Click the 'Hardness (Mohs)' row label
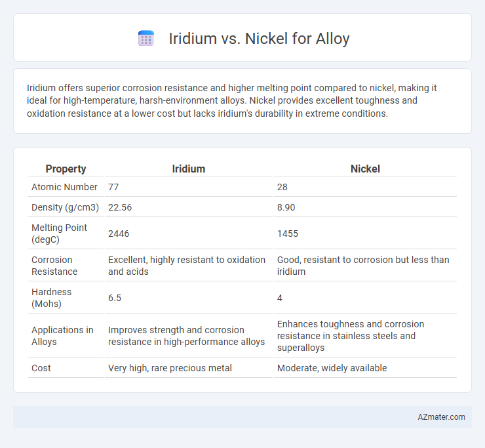Viewport: 485px width, 448px height. pyautogui.click(x=51, y=298)
